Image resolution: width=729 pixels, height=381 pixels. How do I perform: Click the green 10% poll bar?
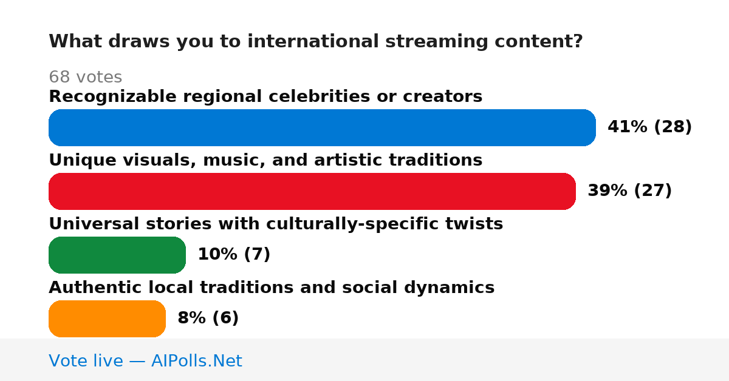coord(117,255)
